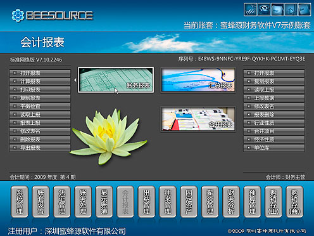Screen dimensions: 314x236
Task: Click 合并项目 button
Action: point(274,131)
